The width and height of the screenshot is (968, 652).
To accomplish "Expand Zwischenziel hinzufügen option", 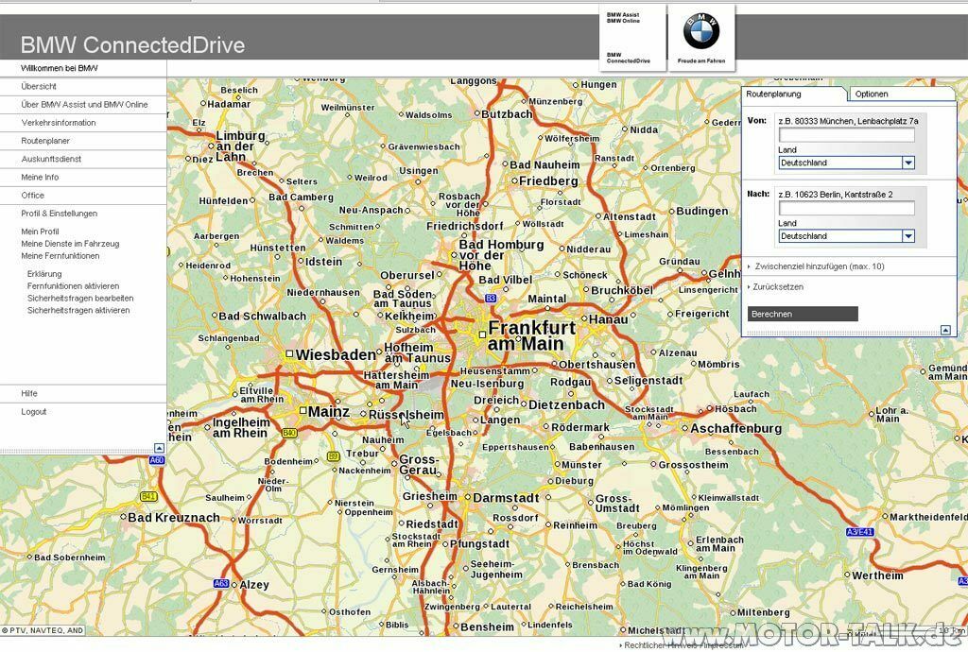I will pyautogui.click(x=819, y=266).
